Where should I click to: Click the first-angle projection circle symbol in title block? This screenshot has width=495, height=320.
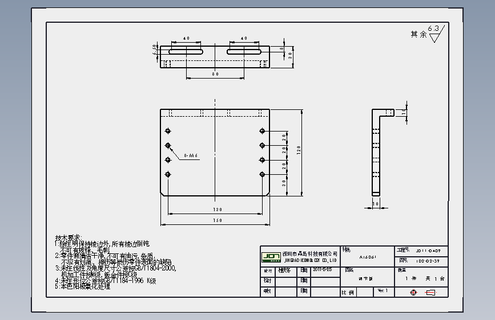point(413,293)
